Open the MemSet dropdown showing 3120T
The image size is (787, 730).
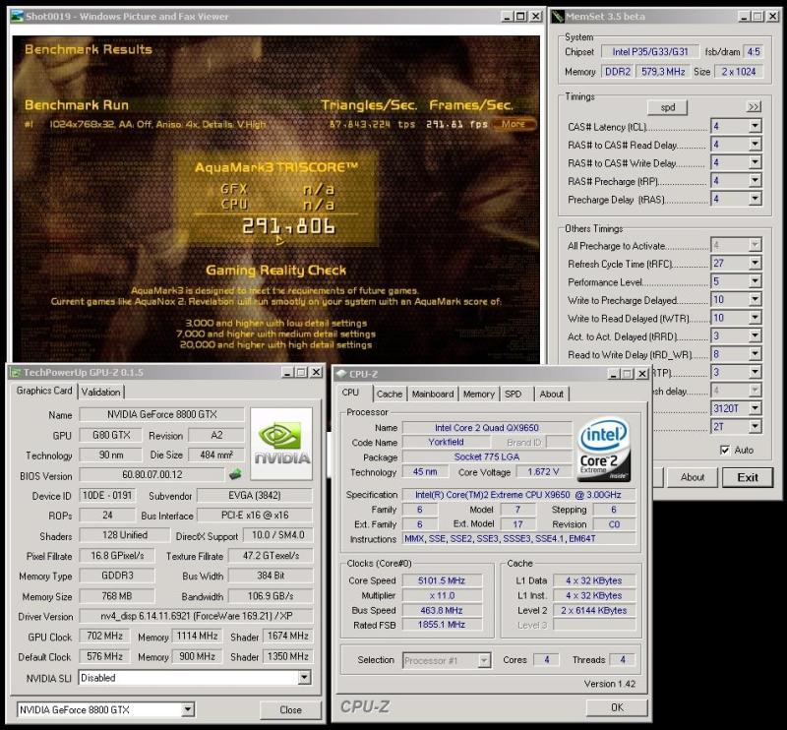point(755,408)
